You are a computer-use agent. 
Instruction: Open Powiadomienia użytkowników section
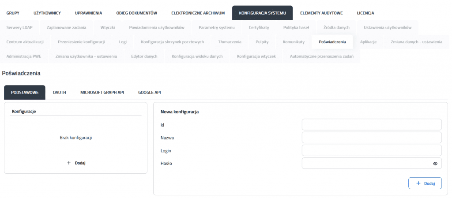(x=157, y=28)
